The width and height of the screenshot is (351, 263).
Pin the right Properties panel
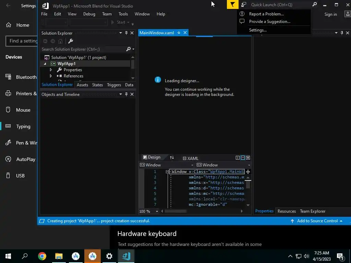[x=342, y=33]
